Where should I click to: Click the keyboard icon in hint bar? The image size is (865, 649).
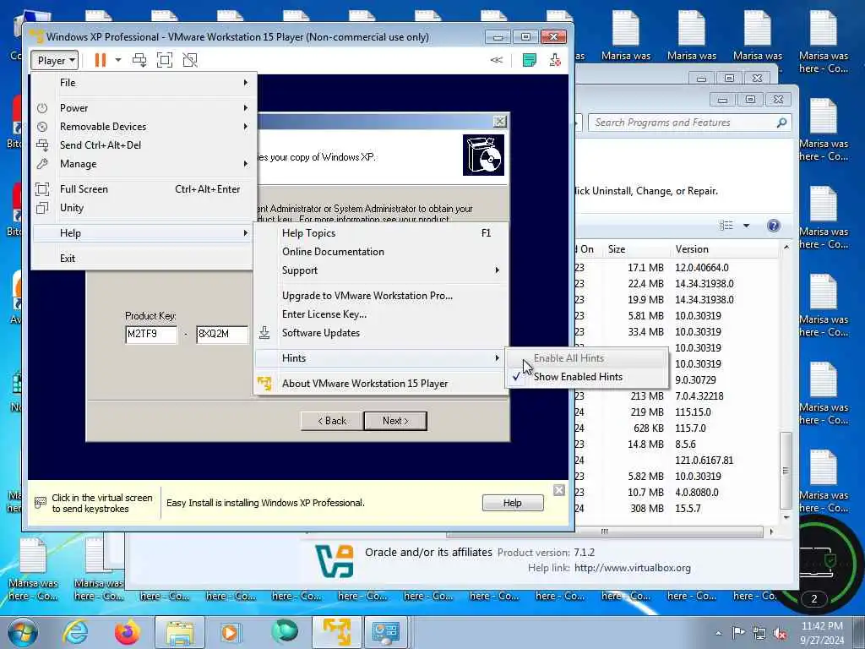pos(41,503)
